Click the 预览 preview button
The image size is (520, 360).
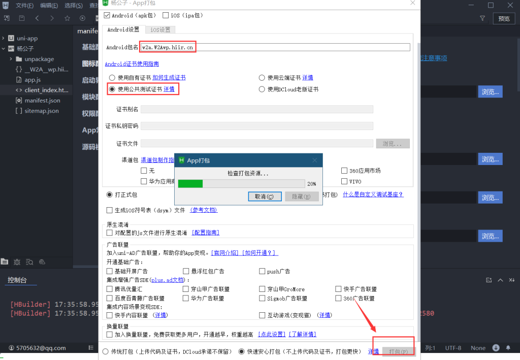(504, 19)
